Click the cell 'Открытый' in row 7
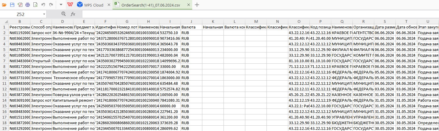This screenshot has width=439, height=131. click(41, 61)
